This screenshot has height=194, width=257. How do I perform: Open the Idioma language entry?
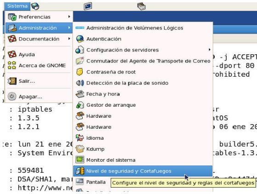click(x=143, y=138)
